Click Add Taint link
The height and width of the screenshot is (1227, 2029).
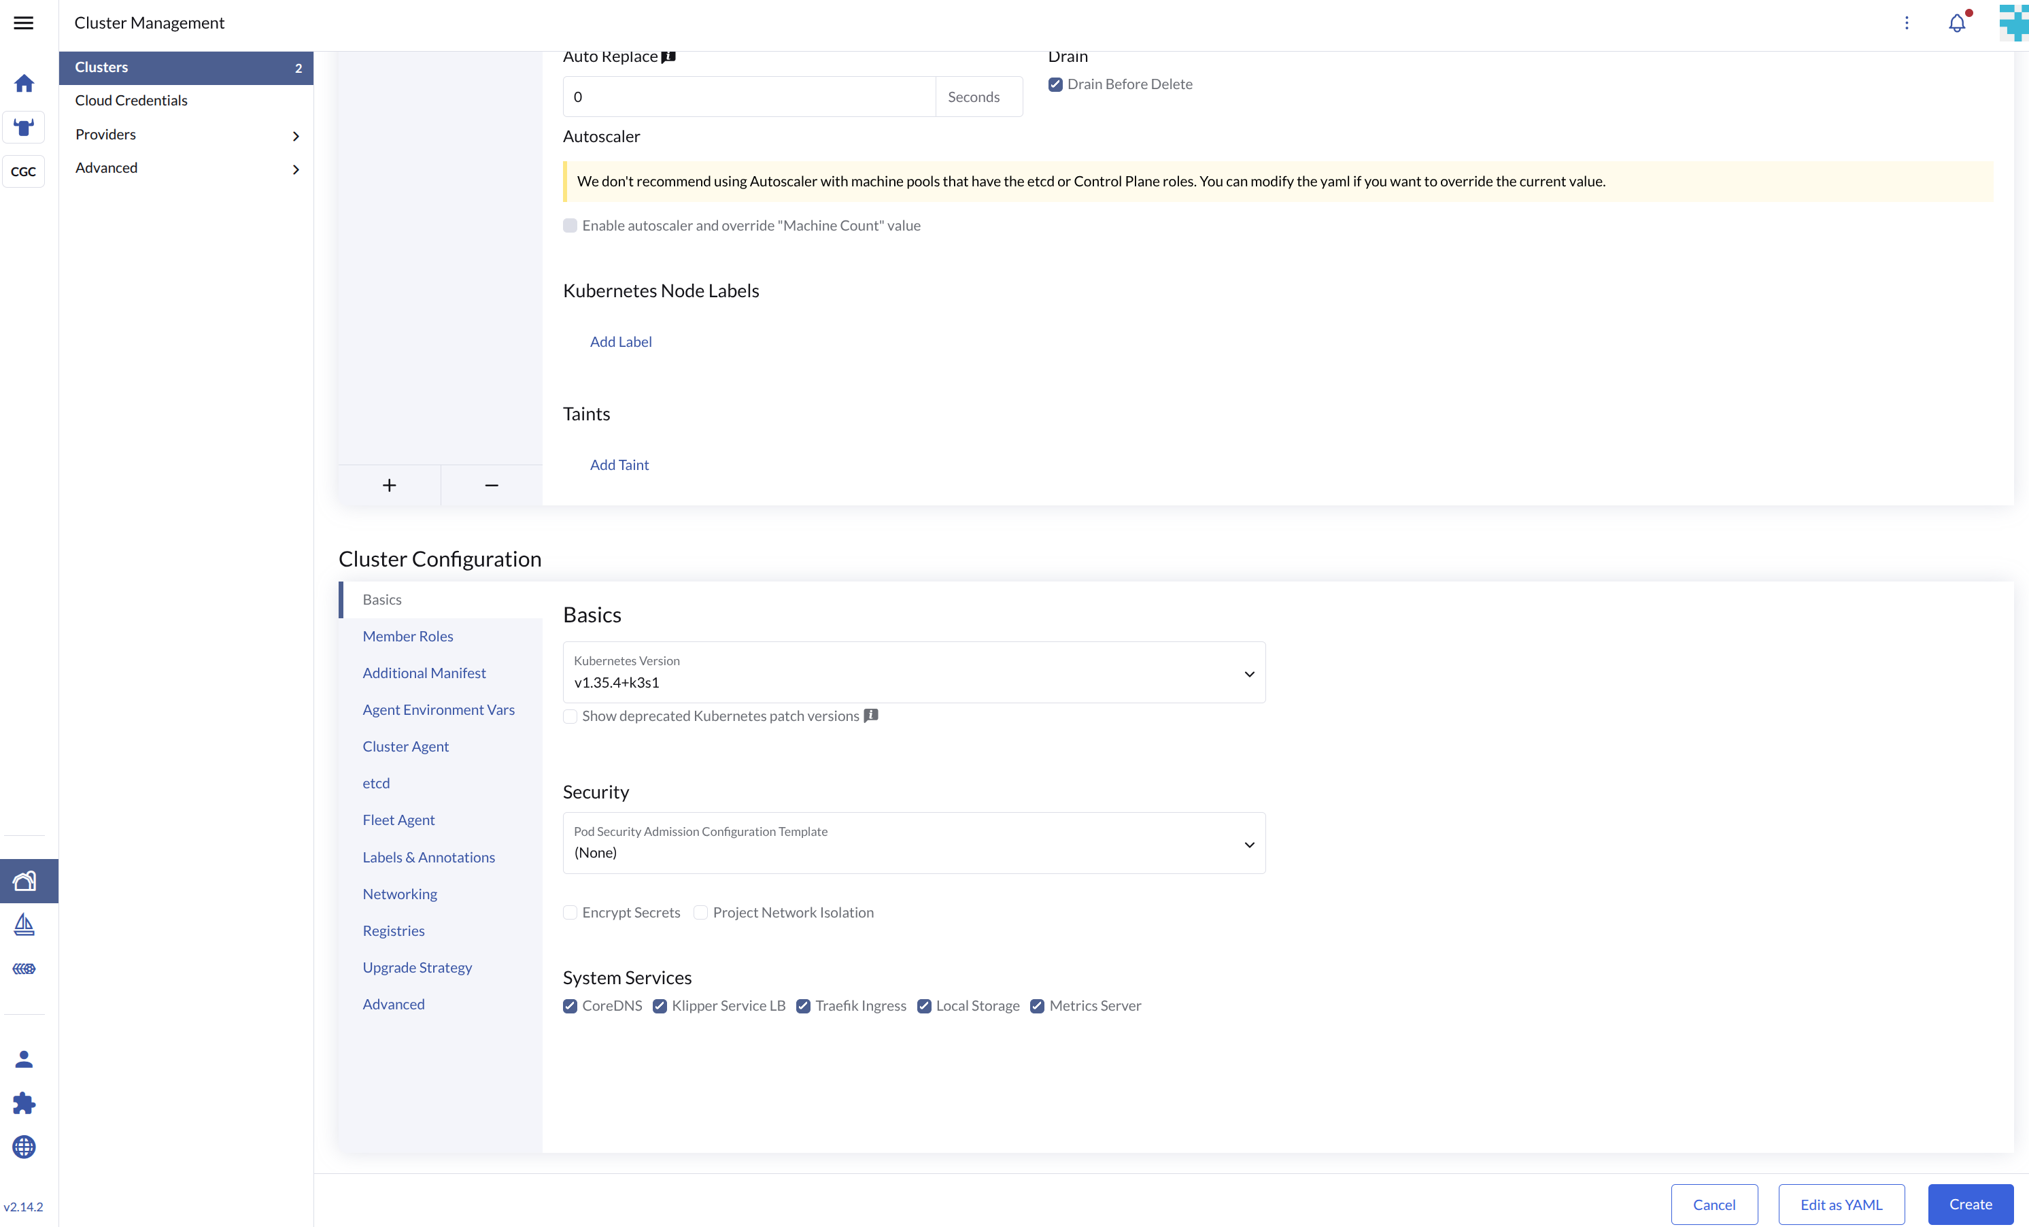click(619, 465)
